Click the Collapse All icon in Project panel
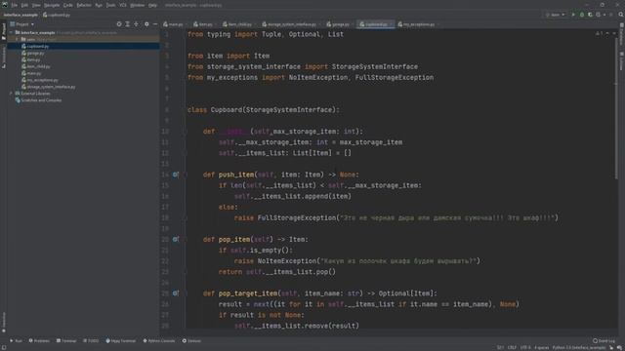 coord(137,24)
